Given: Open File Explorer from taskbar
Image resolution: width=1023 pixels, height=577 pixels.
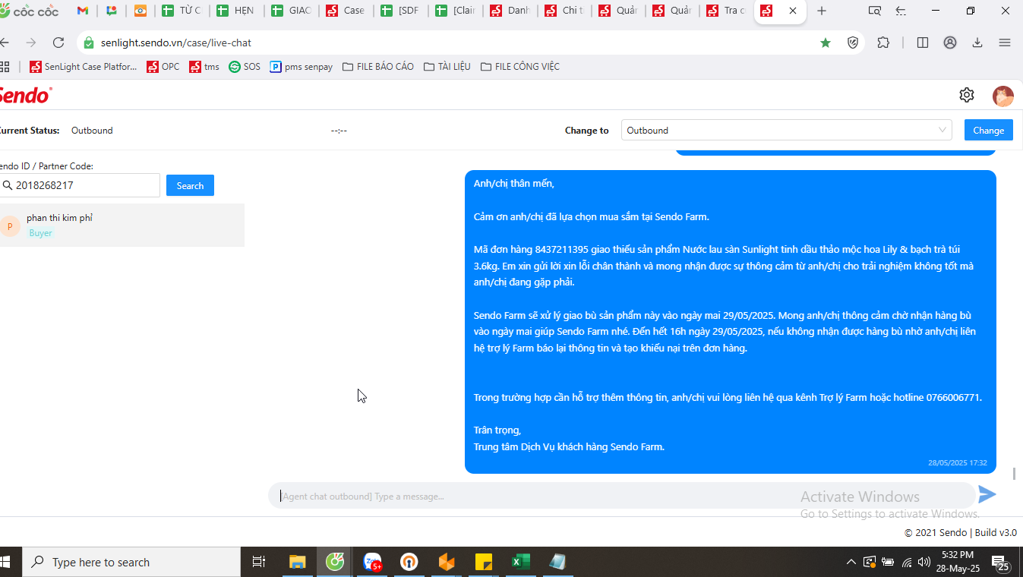Looking at the screenshot, I should click(x=298, y=562).
